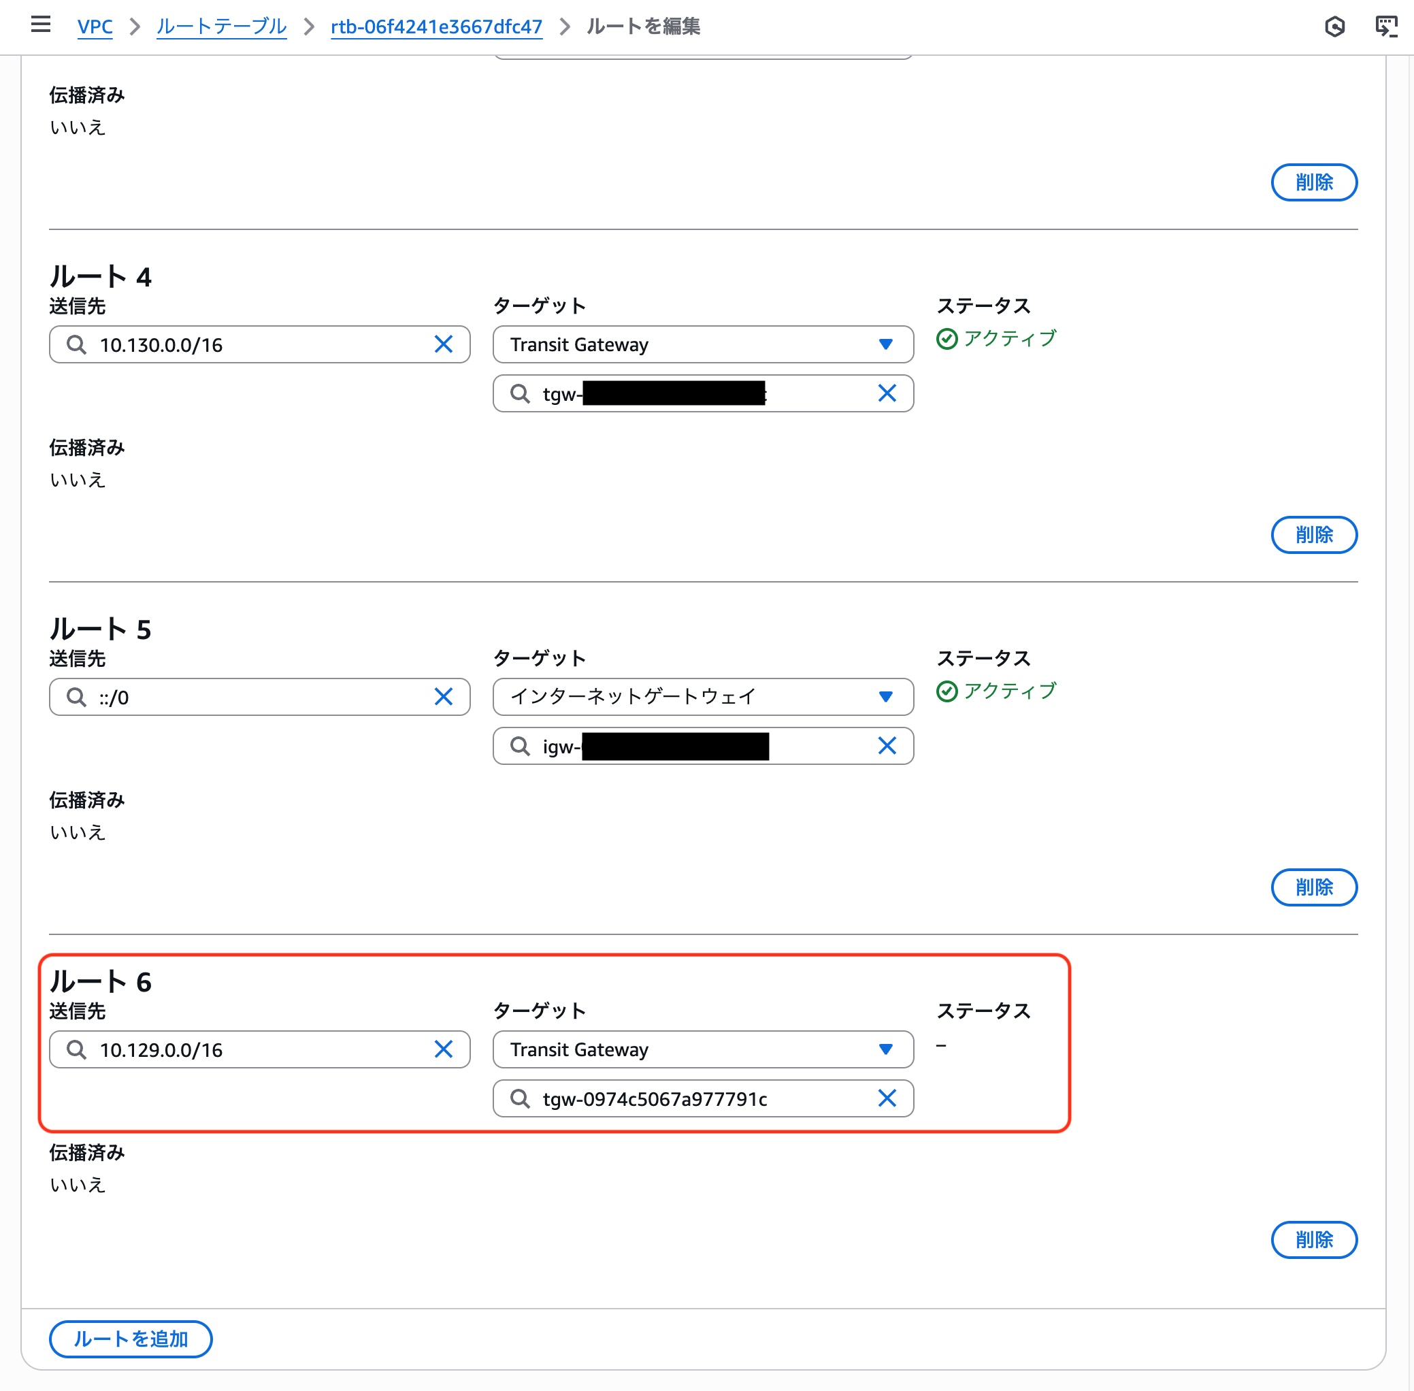The width and height of the screenshot is (1414, 1391).
Task: Clear the 10.130.0.0/16 destination field
Action: (444, 344)
